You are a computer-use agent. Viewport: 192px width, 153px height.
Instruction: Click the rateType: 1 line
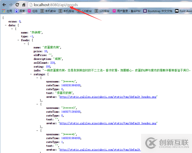pyautogui.click(x=55, y=142)
